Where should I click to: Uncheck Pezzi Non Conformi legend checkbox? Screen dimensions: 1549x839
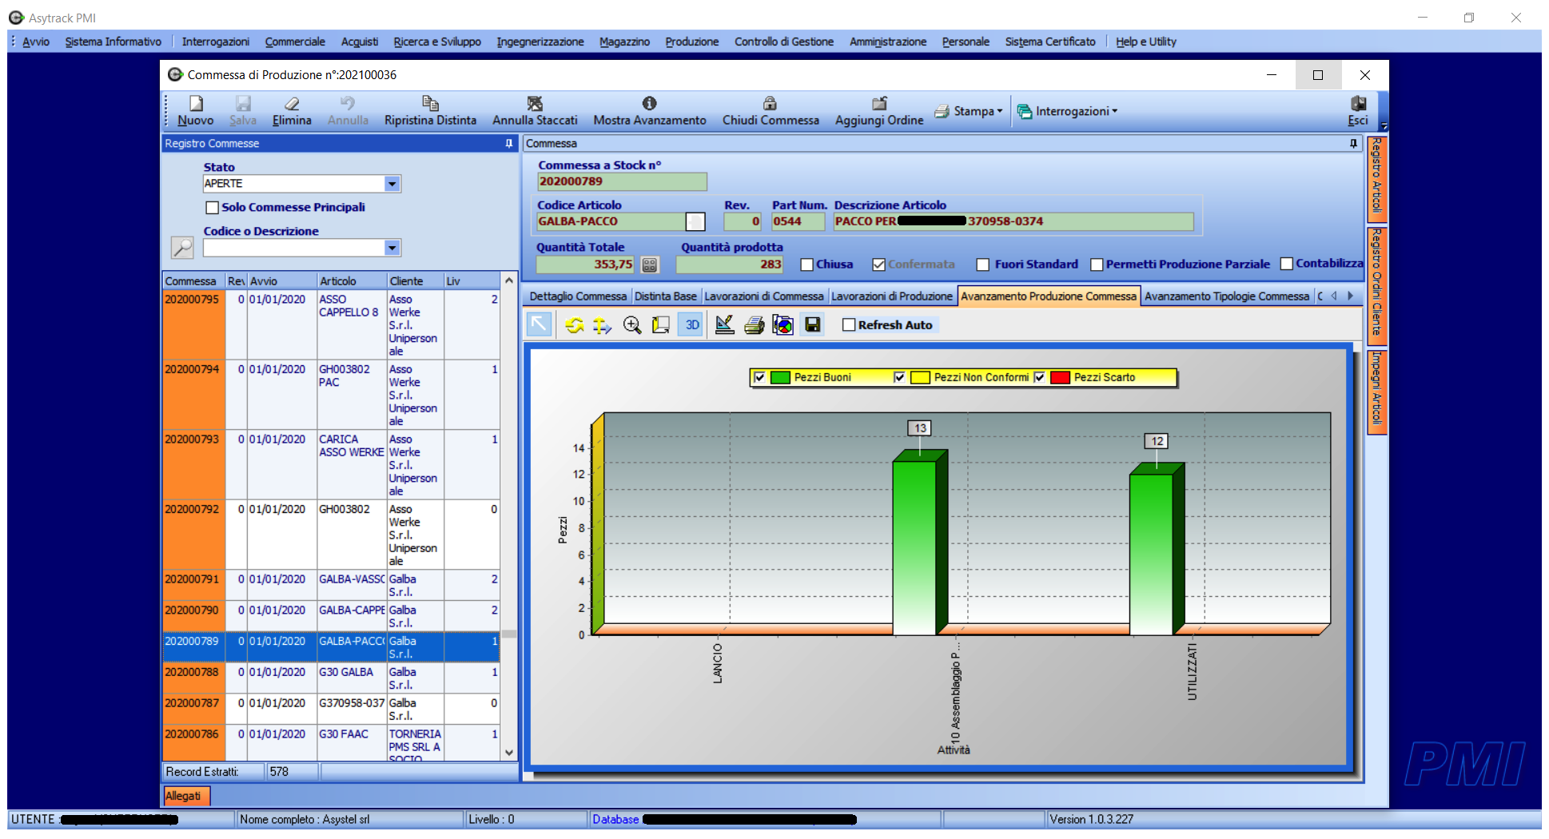tap(899, 377)
